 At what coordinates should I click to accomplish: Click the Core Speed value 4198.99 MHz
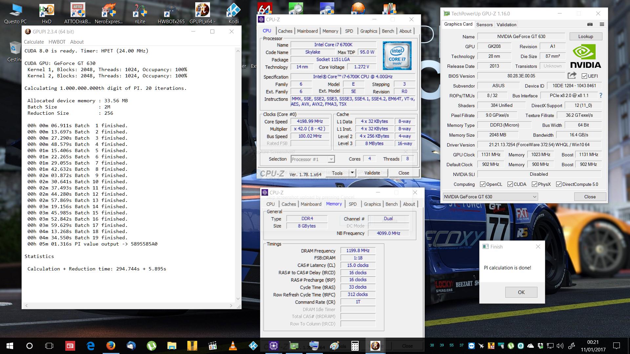(x=310, y=121)
